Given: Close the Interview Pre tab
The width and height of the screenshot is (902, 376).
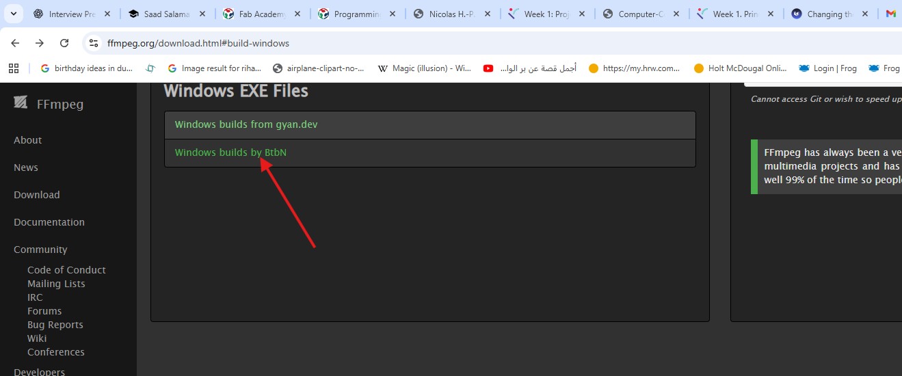Looking at the screenshot, I should pyautogui.click(x=107, y=14).
